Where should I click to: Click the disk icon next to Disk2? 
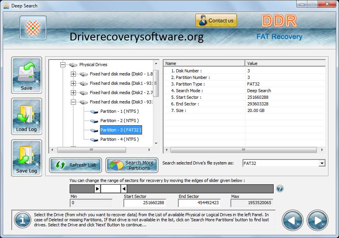(84, 93)
